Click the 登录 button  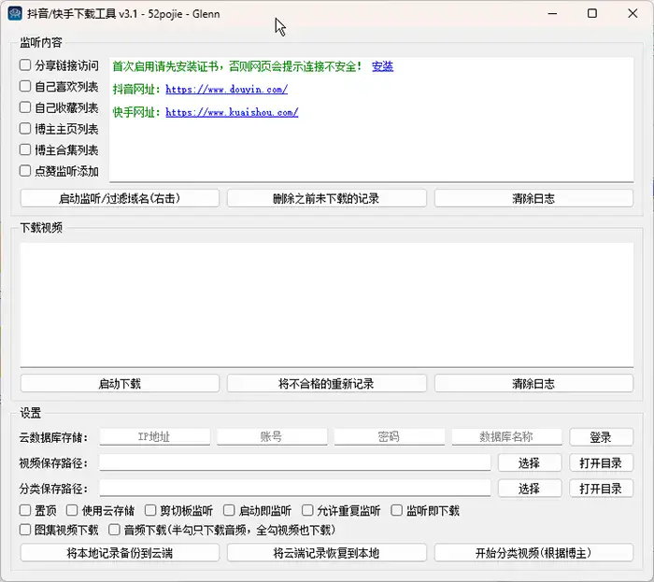point(601,437)
